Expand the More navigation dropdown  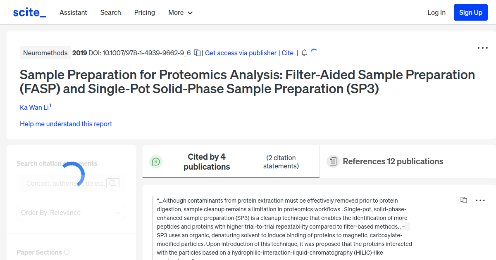[x=180, y=12]
